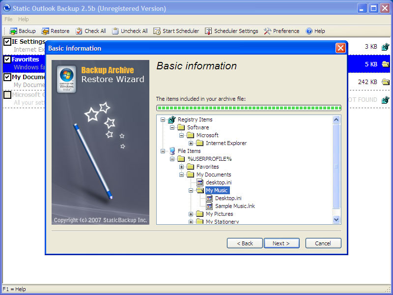Close the Basic information dialog
This screenshot has width=393, height=295.
[340, 48]
